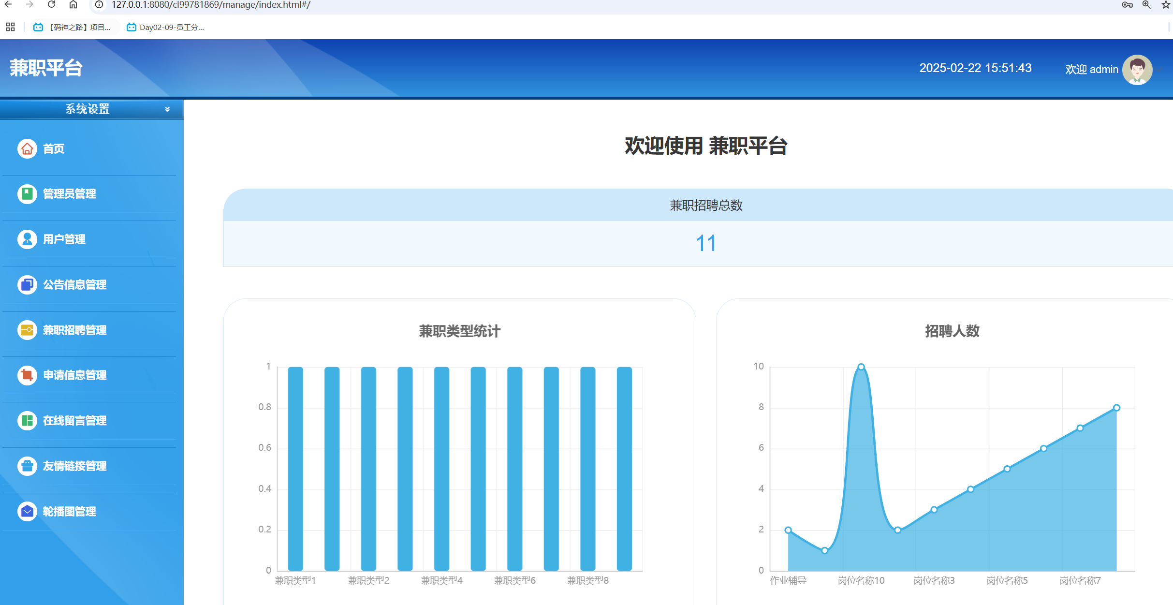Click the 公告信息管理 copy icon
This screenshot has height=605, width=1173.
(x=27, y=284)
